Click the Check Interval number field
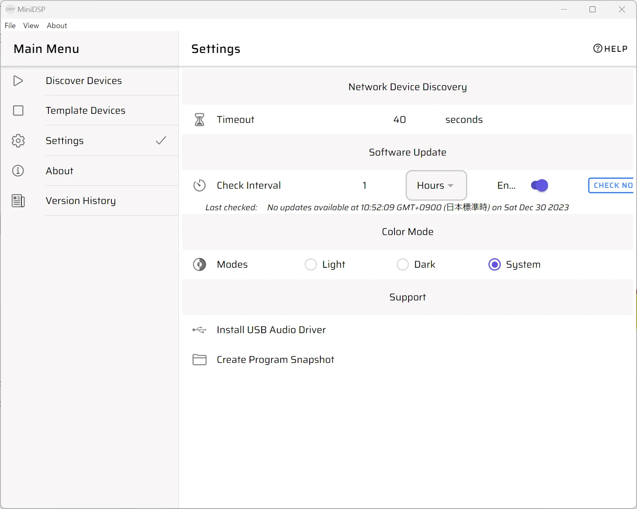 364,185
